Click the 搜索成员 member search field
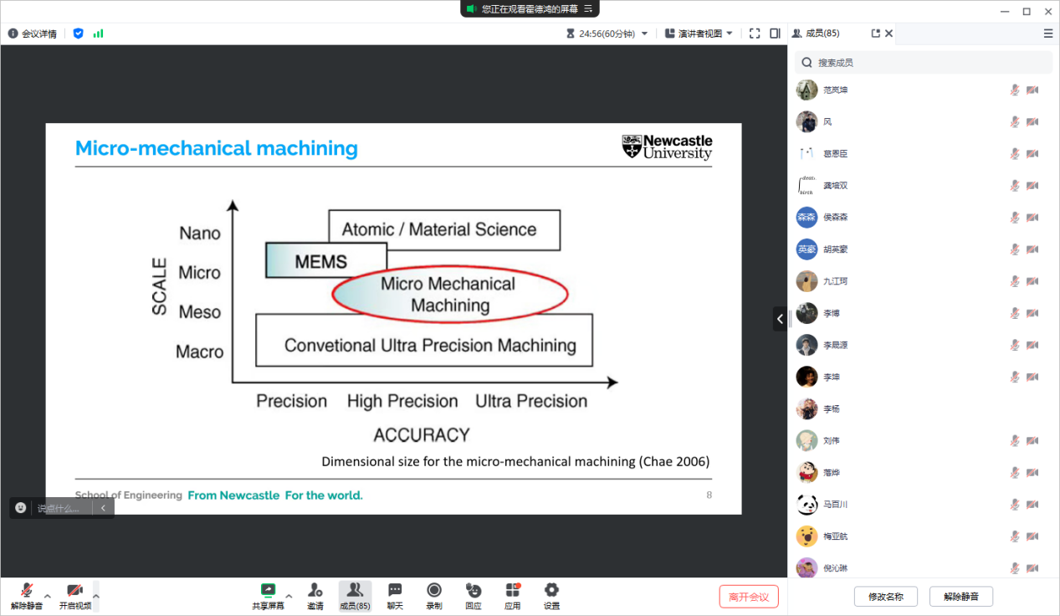This screenshot has height=616, width=1060. coord(924,63)
